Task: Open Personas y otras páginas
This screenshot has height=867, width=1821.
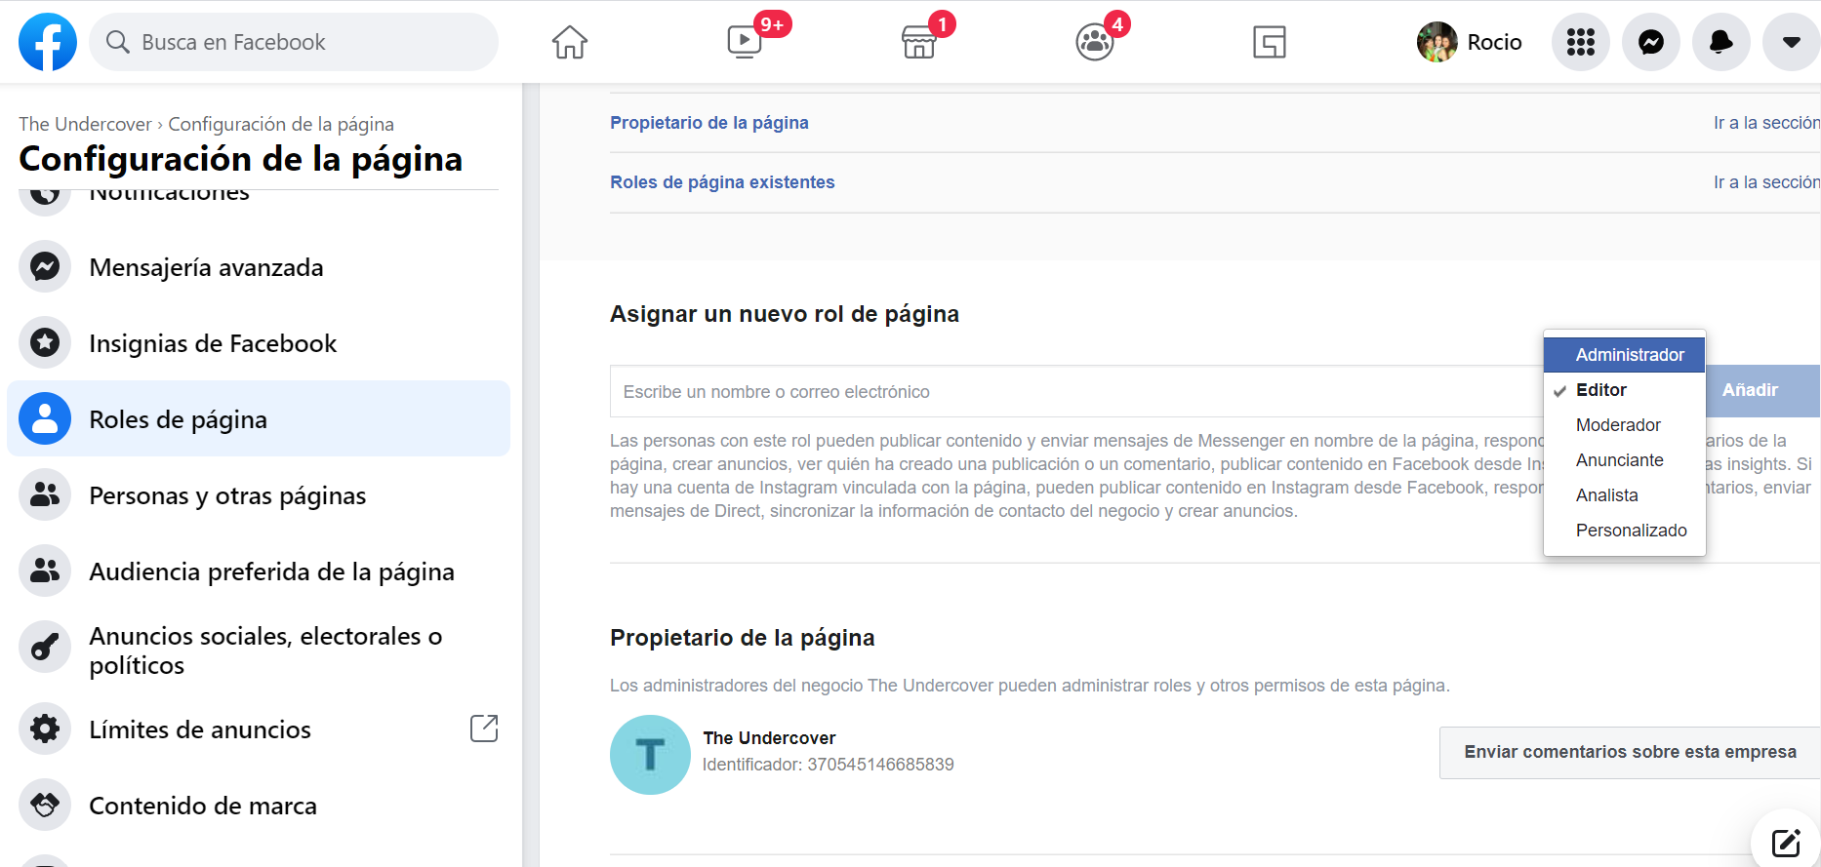Action: pyautogui.click(x=259, y=494)
